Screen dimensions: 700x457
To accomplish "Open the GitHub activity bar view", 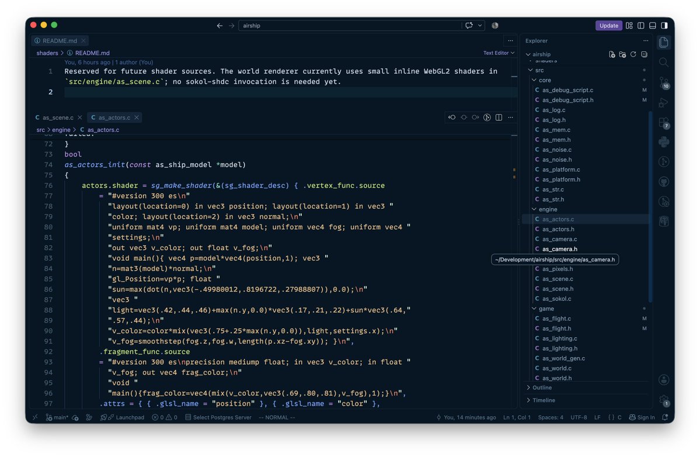I will (x=664, y=182).
